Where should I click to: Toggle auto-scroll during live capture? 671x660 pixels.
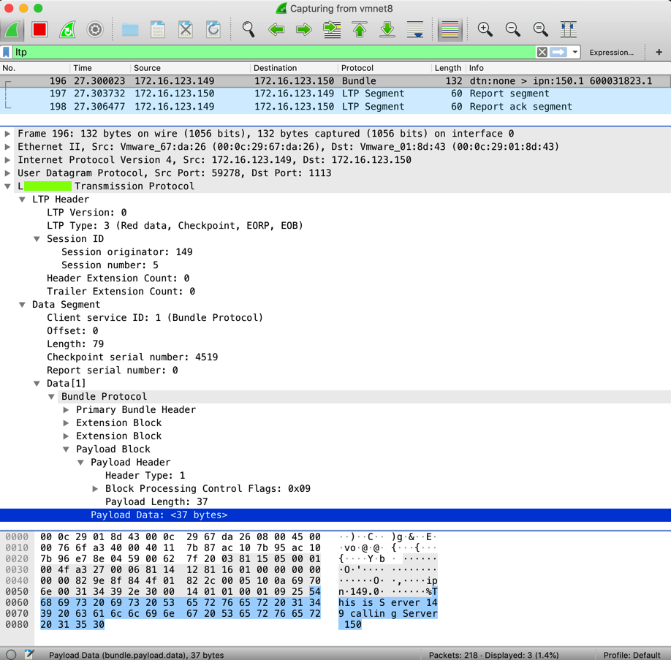click(415, 29)
